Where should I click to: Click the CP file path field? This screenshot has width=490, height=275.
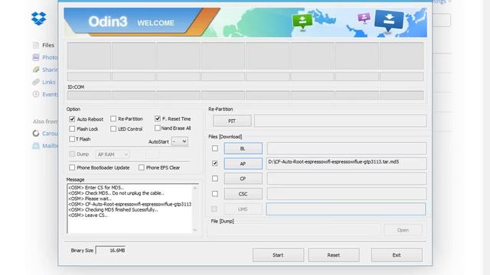coord(347,179)
